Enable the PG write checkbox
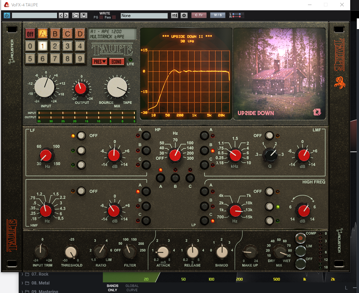Viewport: 359px width, 293px height. (x=101, y=17)
